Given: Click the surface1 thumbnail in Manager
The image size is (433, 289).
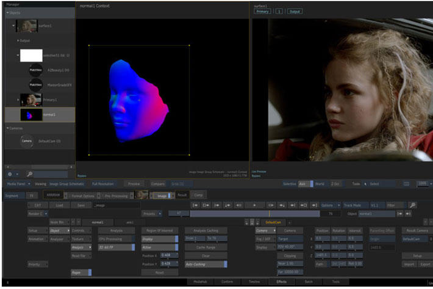Looking at the screenshot, I should 26,26.
